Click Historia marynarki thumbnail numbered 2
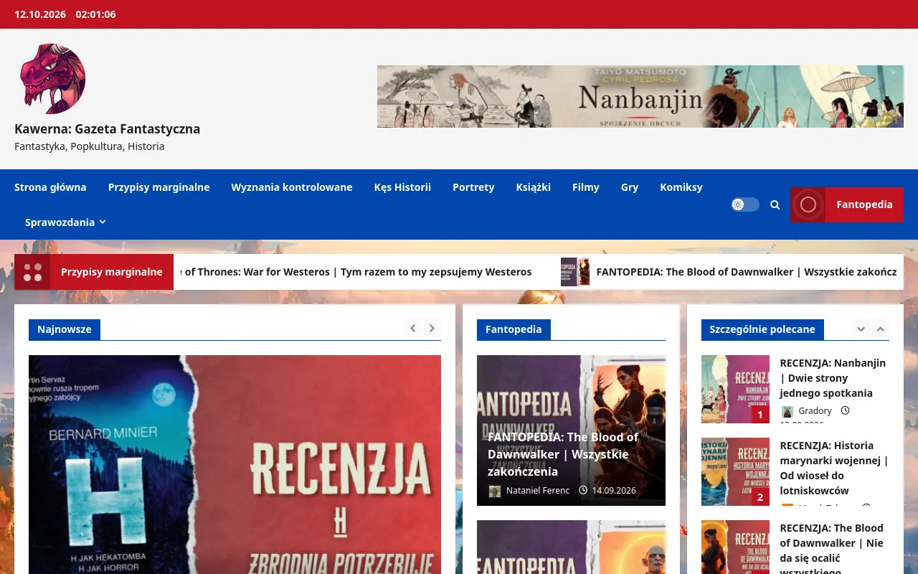The height and width of the screenshot is (574, 918). click(735, 471)
